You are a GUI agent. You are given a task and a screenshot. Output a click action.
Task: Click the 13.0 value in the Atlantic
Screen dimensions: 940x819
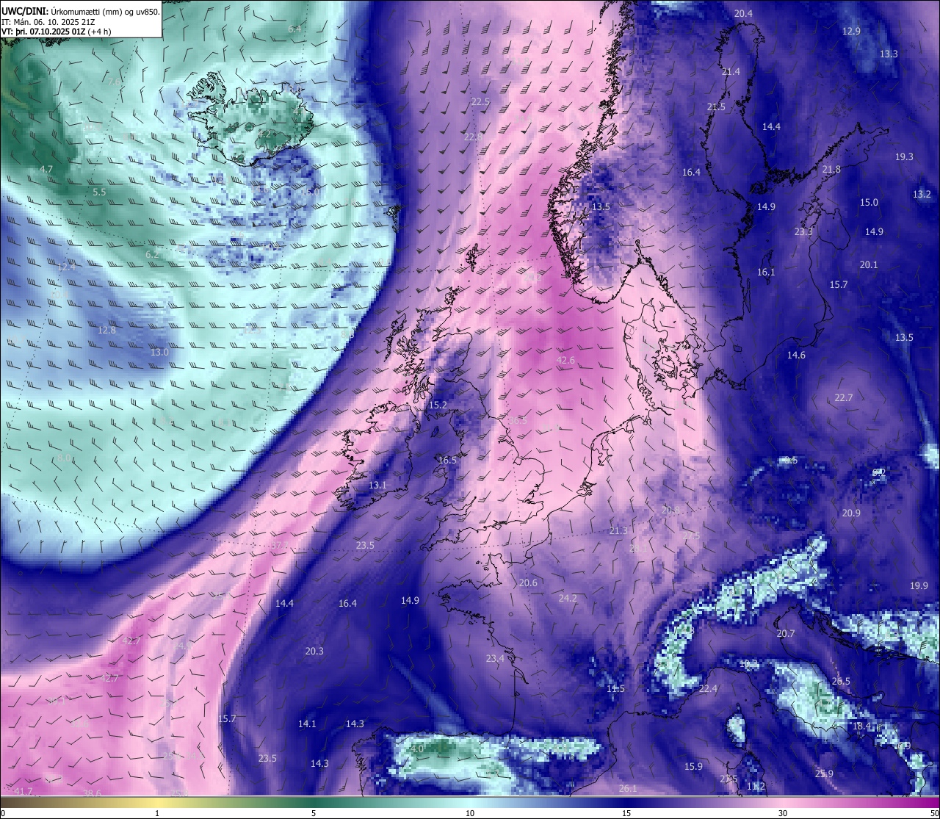click(159, 352)
